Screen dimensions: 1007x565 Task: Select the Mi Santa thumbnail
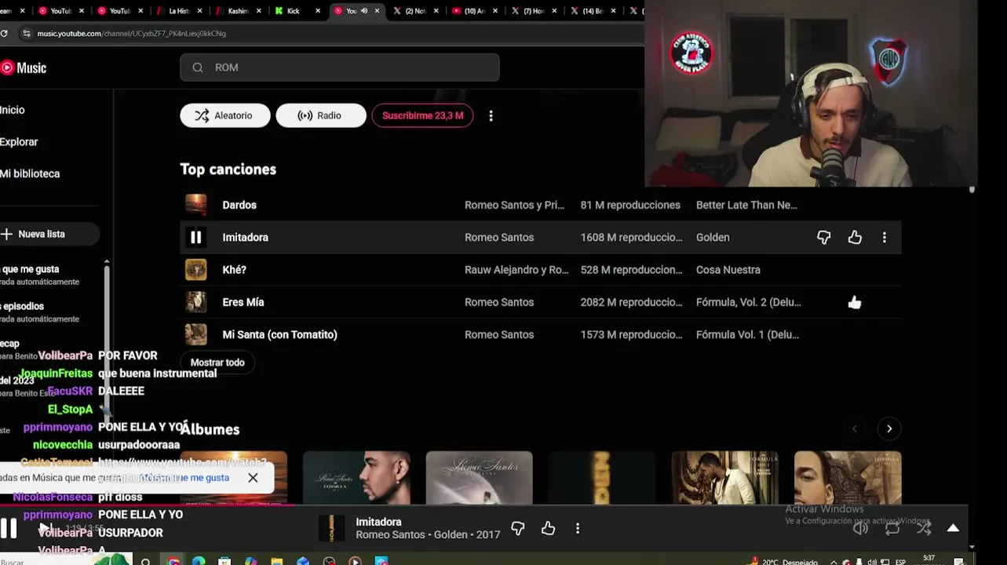pos(195,334)
